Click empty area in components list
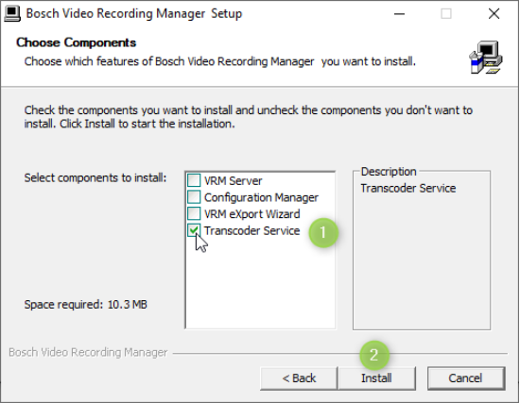 [x=260, y=285]
